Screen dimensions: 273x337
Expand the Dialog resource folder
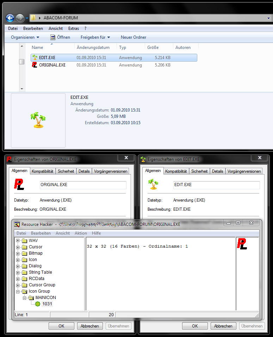point(18,266)
